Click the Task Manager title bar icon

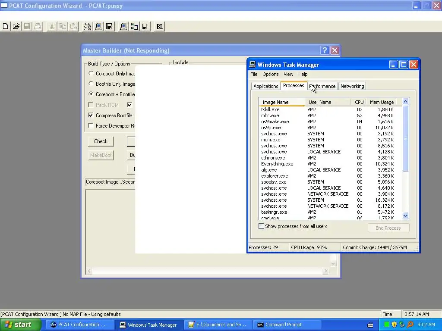(x=253, y=65)
